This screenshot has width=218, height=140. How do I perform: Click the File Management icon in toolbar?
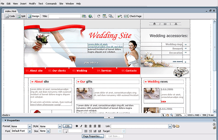(84, 16)
